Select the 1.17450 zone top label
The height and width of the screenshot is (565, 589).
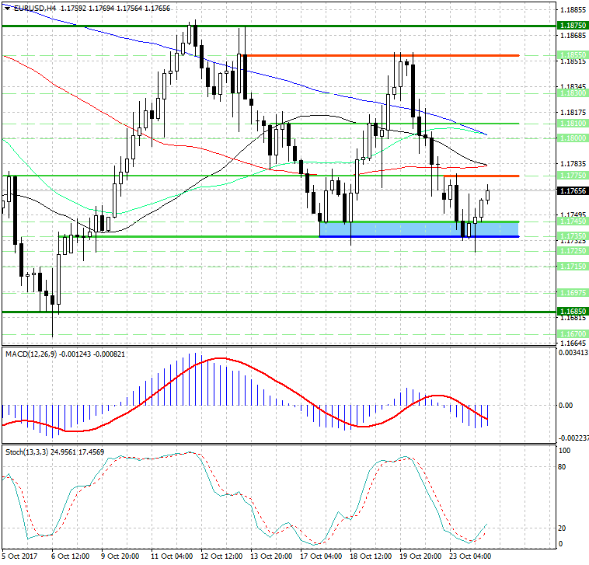click(572, 221)
